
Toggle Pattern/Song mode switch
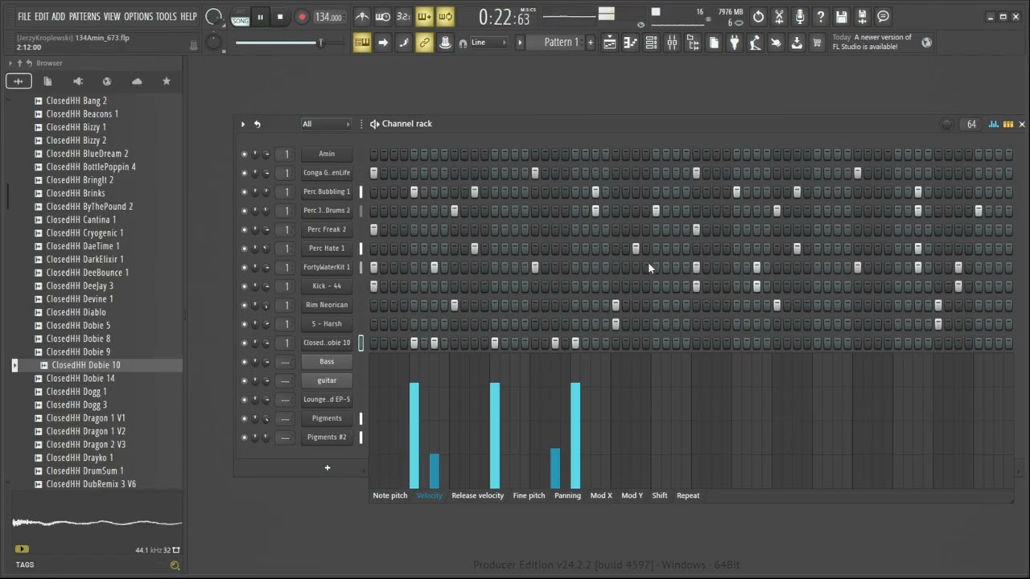point(241,17)
